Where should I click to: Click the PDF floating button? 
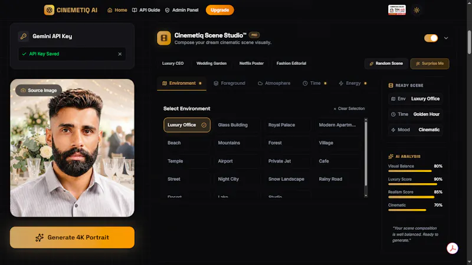452,249
